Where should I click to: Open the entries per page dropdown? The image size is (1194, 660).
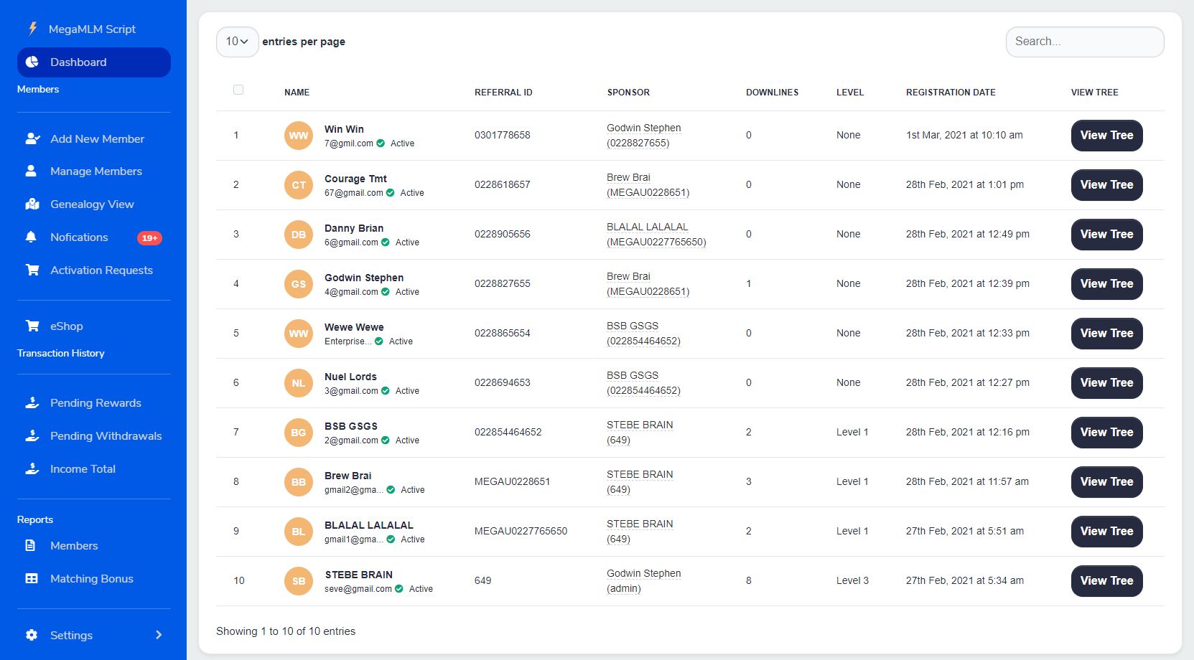point(237,42)
